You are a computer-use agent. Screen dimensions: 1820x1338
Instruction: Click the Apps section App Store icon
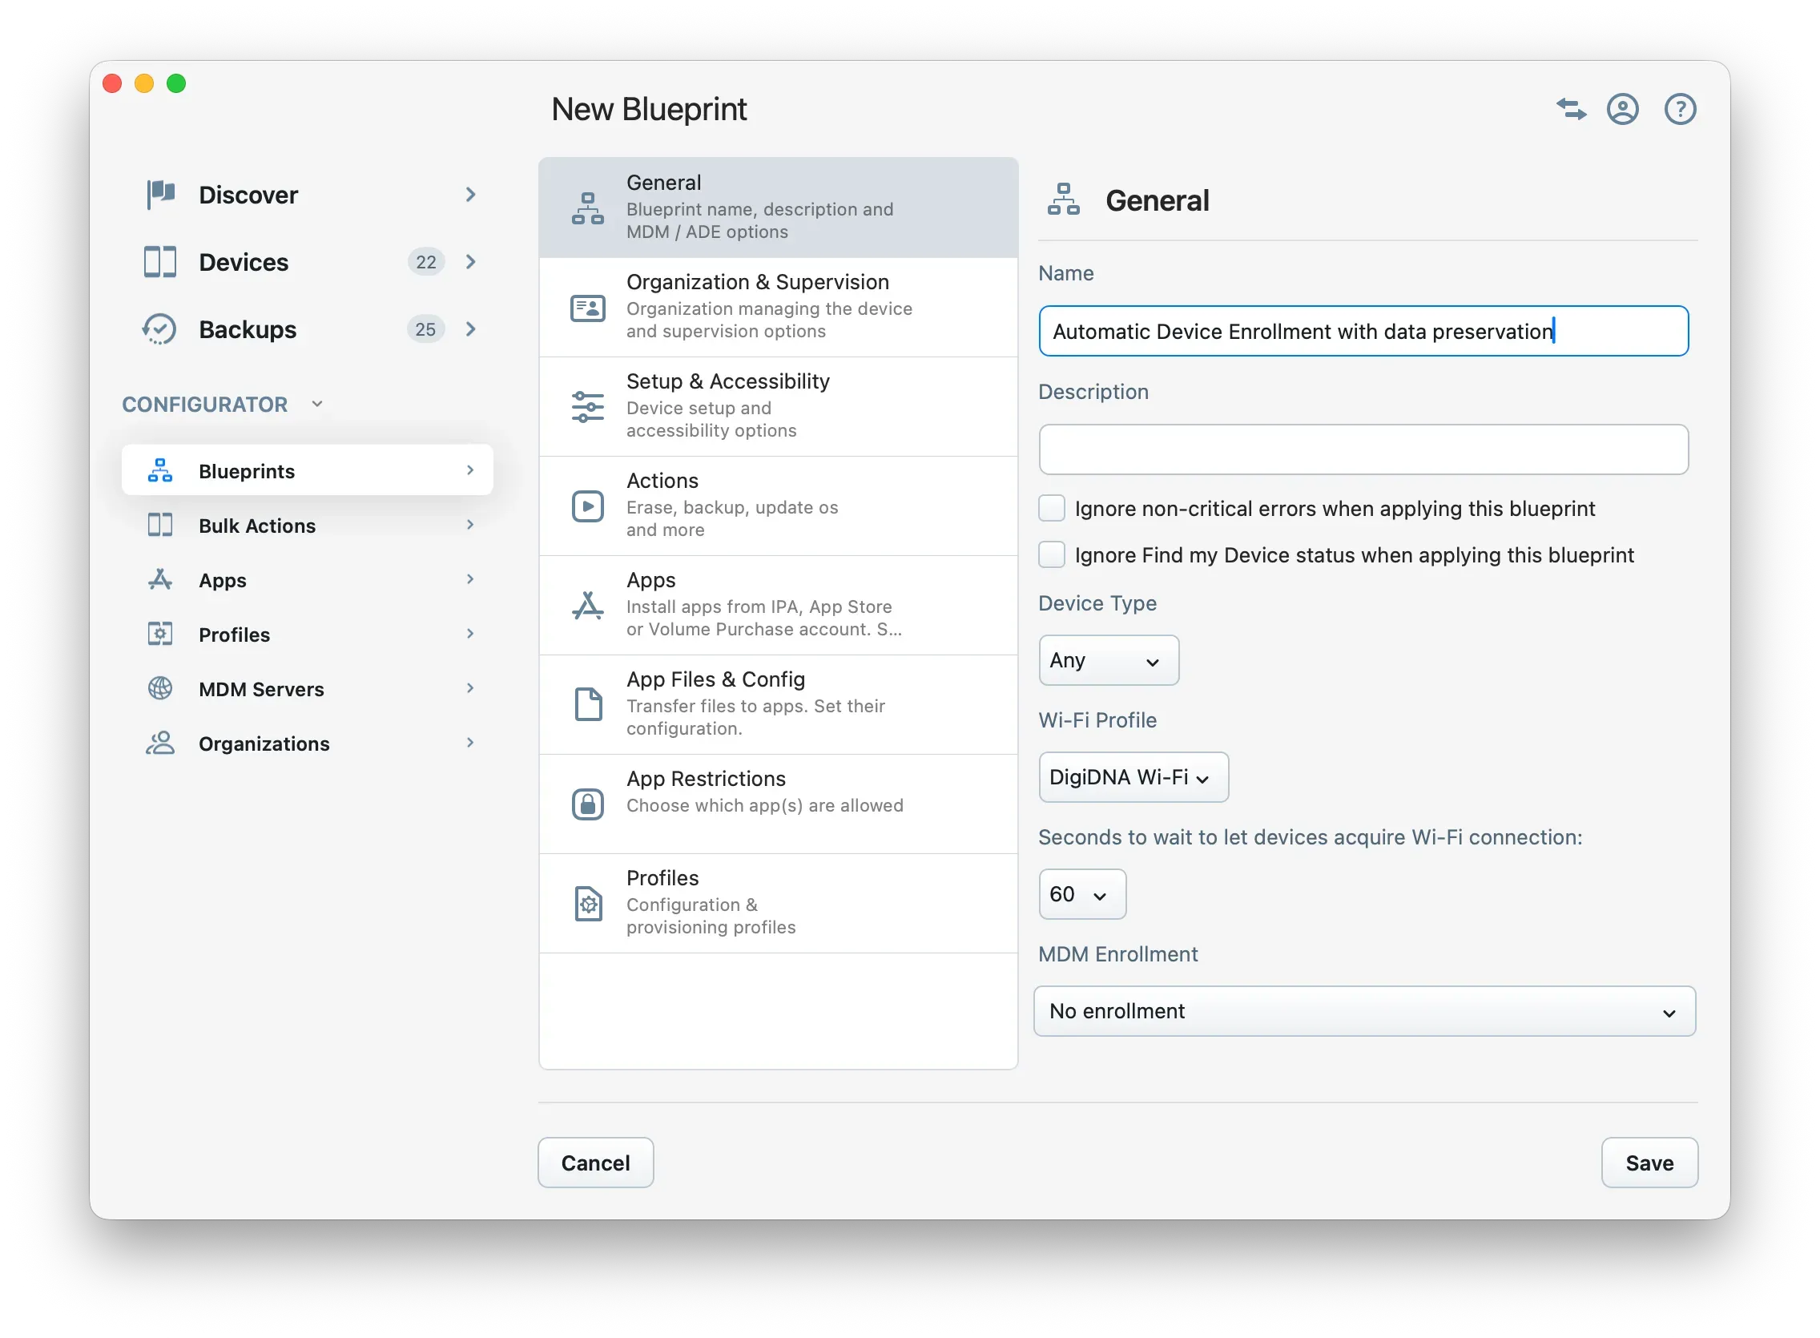point(588,606)
